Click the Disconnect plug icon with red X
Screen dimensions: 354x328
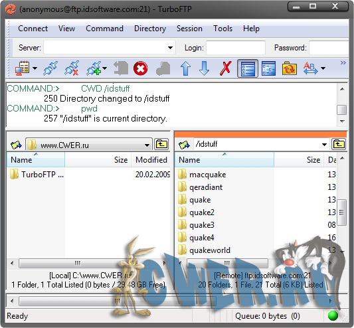coord(72,68)
